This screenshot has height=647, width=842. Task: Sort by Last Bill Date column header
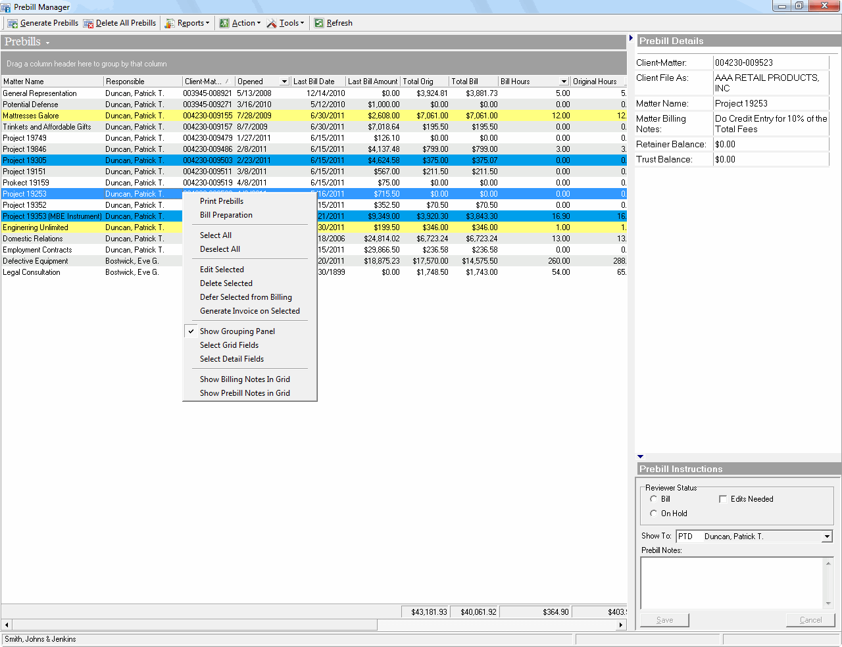pyautogui.click(x=318, y=82)
